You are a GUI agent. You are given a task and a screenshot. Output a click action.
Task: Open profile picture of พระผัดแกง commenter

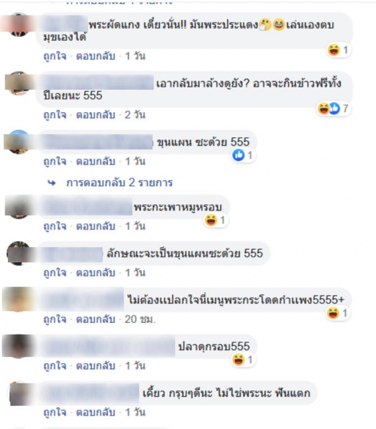(18, 24)
